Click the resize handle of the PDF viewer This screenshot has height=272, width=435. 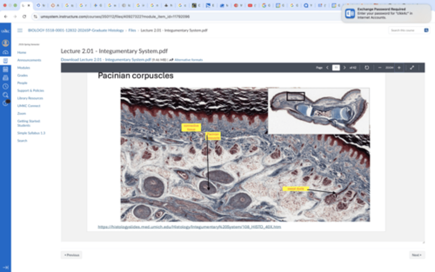[x=424, y=242]
